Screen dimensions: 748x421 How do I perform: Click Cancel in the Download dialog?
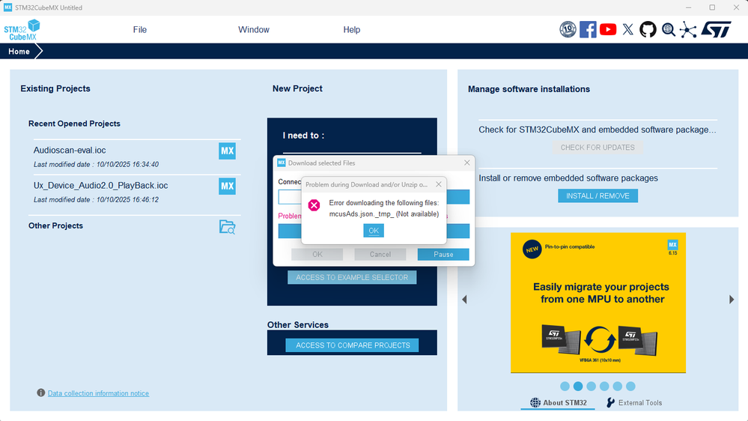coord(380,255)
